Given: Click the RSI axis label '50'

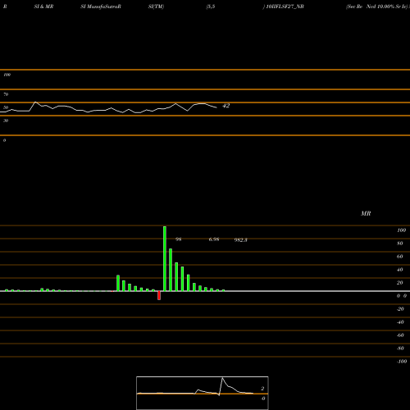Looking at the screenshot, I should point(6,107).
